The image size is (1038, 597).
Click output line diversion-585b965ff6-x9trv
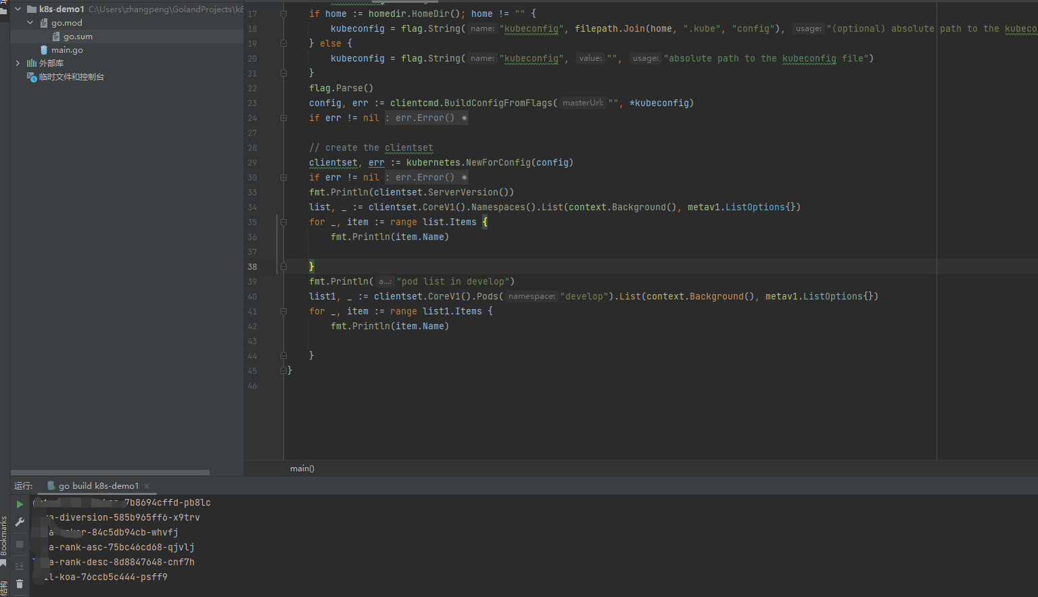122,517
